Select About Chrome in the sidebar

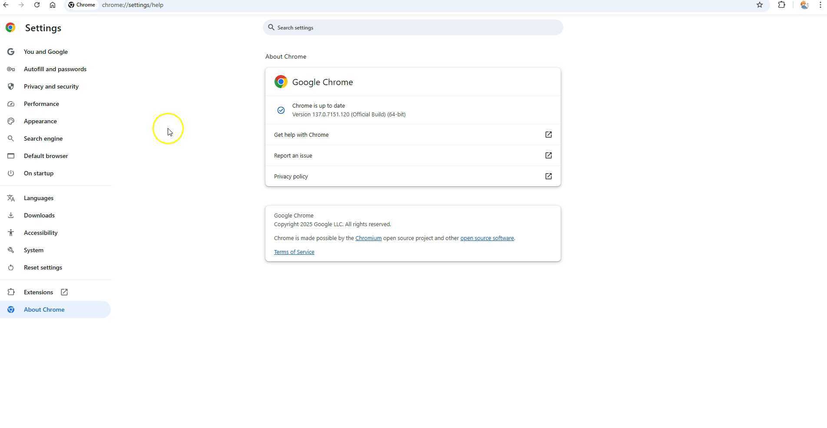coord(55,309)
